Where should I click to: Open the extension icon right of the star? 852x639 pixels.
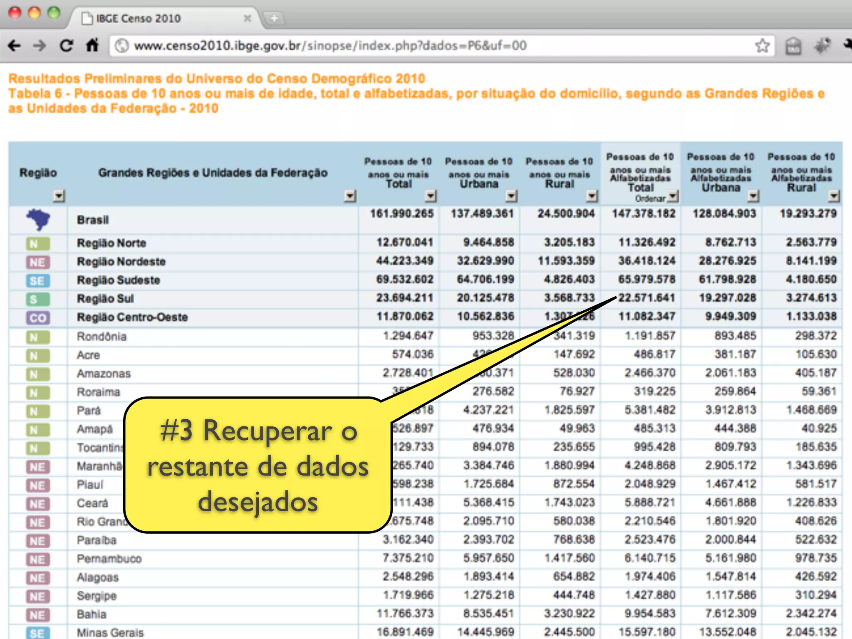pyautogui.click(x=793, y=46)
